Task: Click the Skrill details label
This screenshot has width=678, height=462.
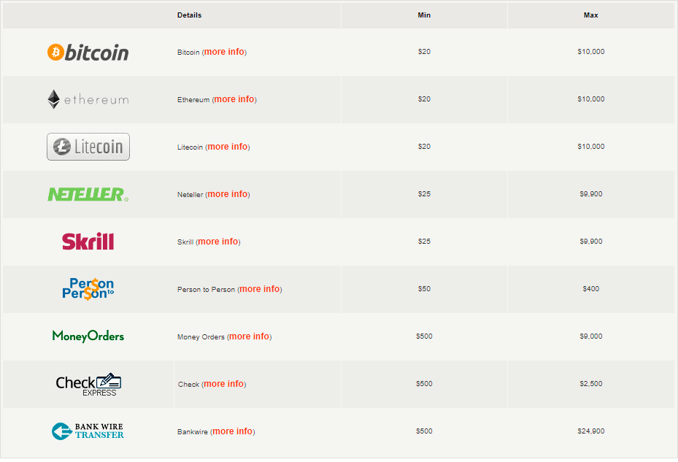Action: tap(185, 242)
